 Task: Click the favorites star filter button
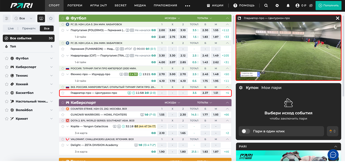tap(51, 18)
